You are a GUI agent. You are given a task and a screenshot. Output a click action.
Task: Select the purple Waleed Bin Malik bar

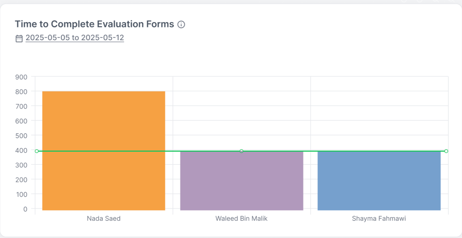point(241,181)
